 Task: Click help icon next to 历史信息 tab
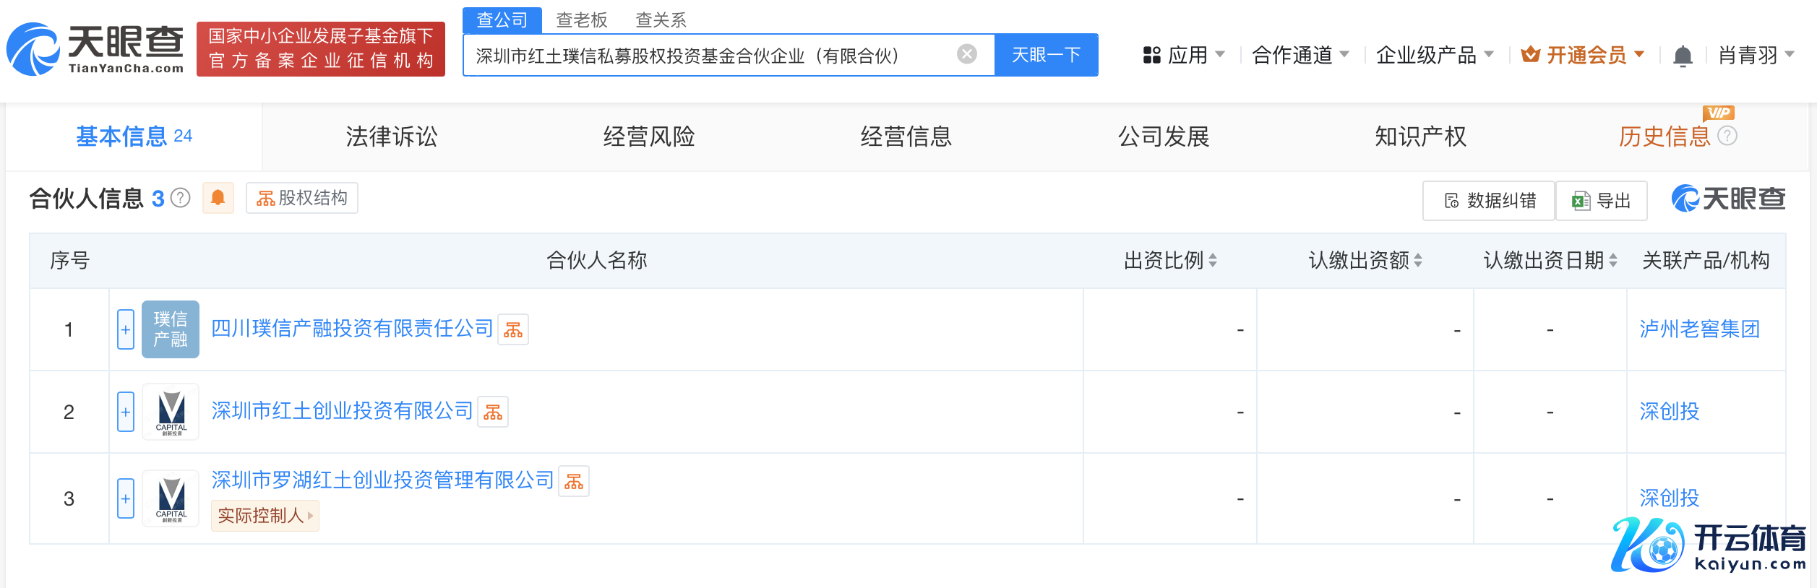[x=1727, y=136]
